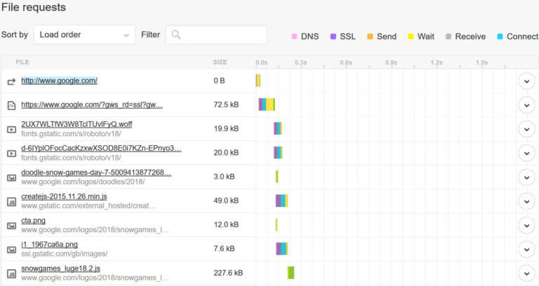Viewport: 539px width, 286px height.
Task: Click the image icon beside cta.png
Action: [x=11, y=226]
